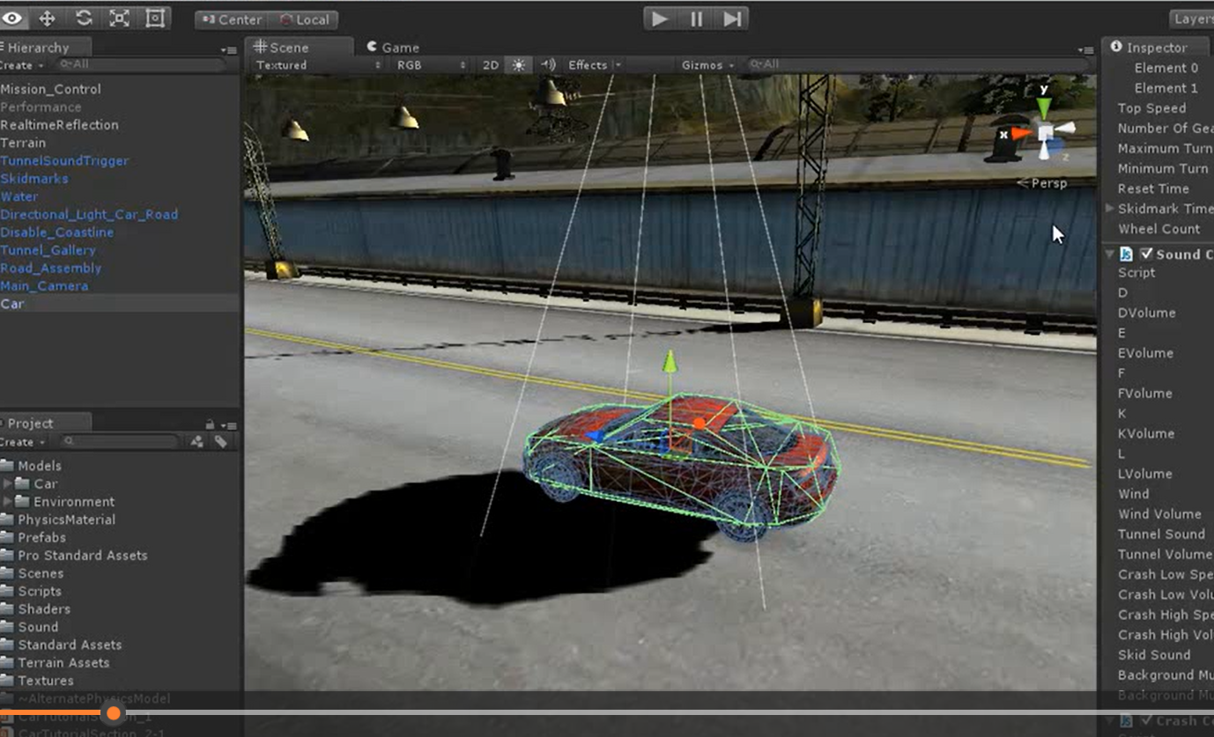Disable the Sound Controller component checkbox

coord(1146,254)
